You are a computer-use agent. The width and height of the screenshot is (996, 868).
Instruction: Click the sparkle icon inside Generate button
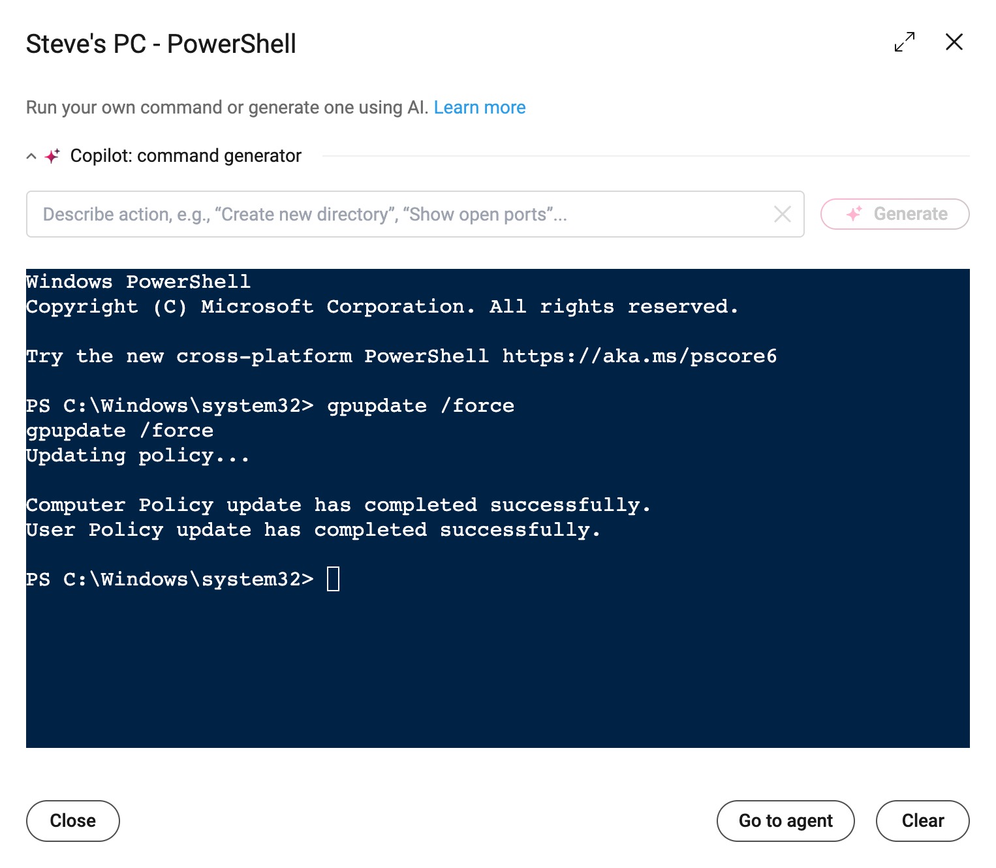(x=854, y=214)
